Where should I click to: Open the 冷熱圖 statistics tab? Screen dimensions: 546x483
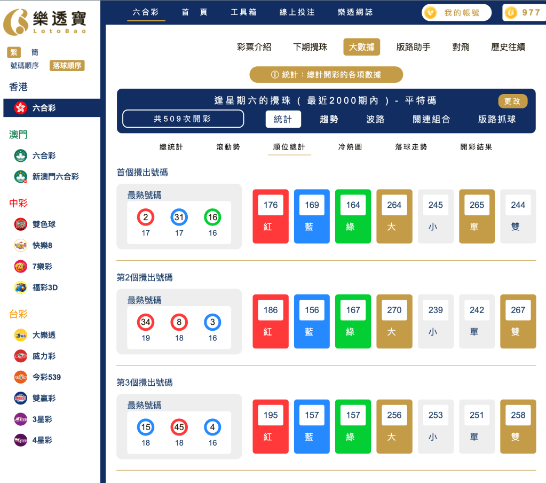click(350, 147)
